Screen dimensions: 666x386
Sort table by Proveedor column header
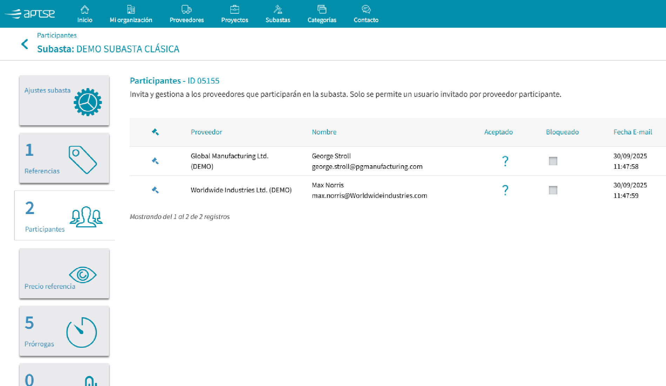[206, 132]
